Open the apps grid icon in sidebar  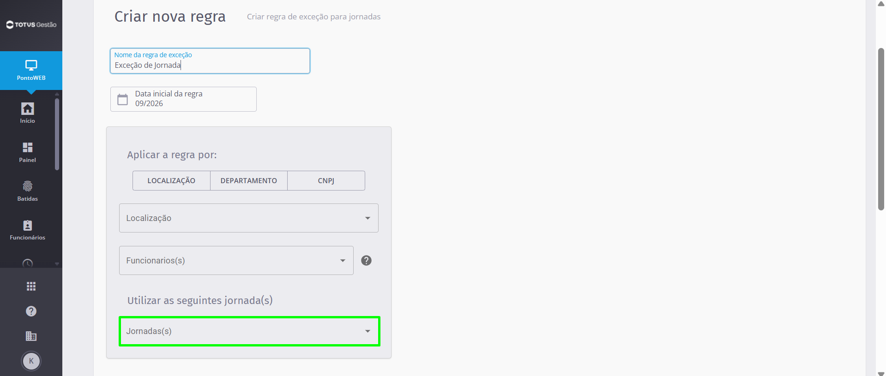[31, 286]
